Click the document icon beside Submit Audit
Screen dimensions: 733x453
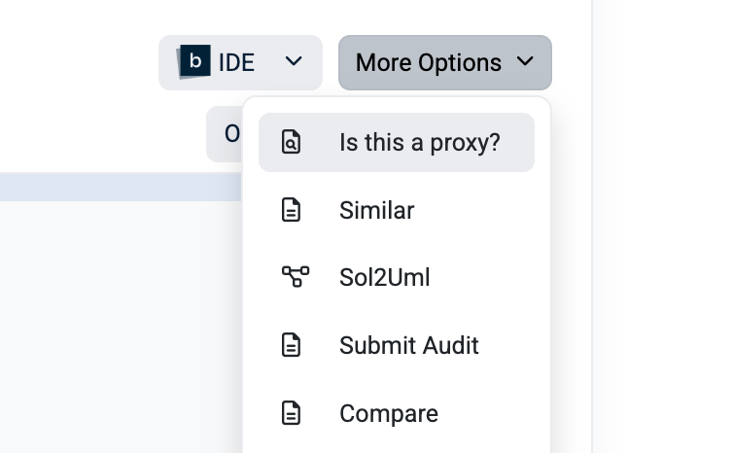291,345
